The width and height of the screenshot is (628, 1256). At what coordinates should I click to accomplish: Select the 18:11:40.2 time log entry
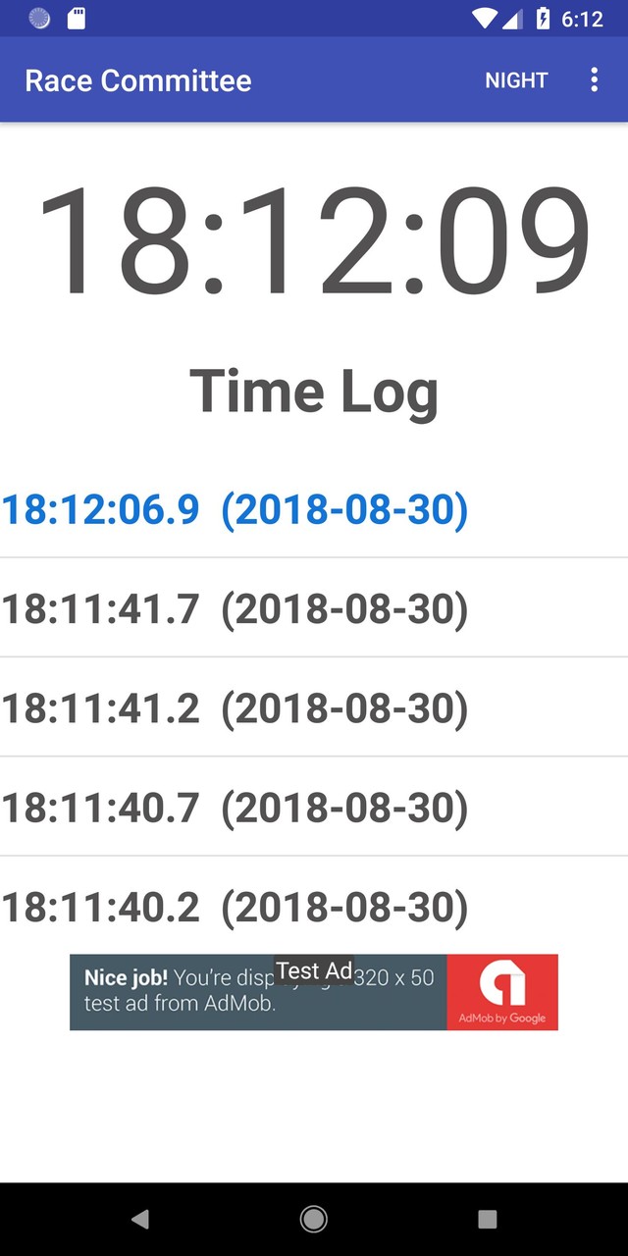click(x=235, y=907)
